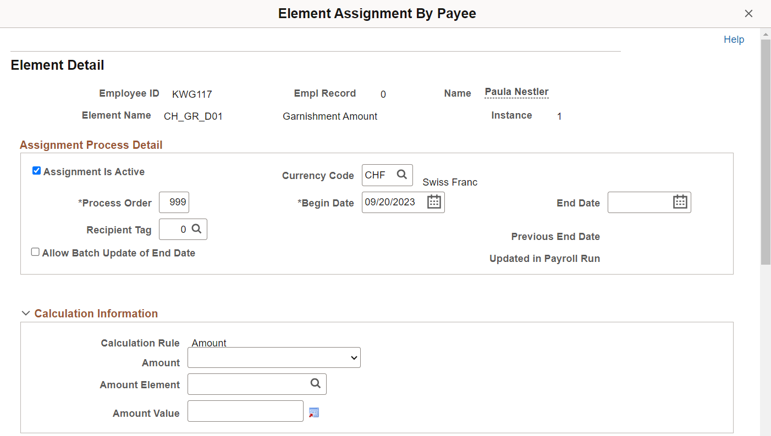Open the Currency Code combo field

pyautogui.click(x=379, y=175)
